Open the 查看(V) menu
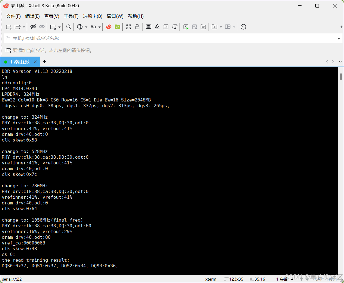The width and height of the screenshot is (344, 283). coord(52,16)
